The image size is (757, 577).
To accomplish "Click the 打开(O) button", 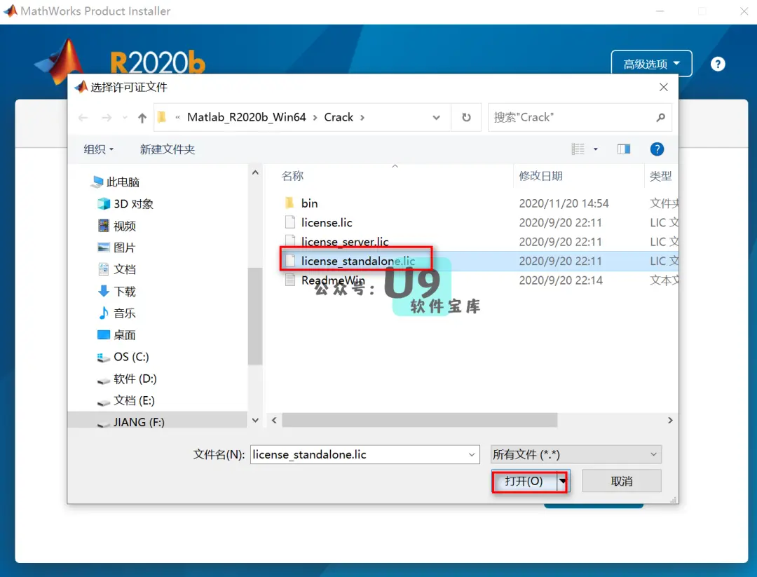I will [x=525, y=481].
